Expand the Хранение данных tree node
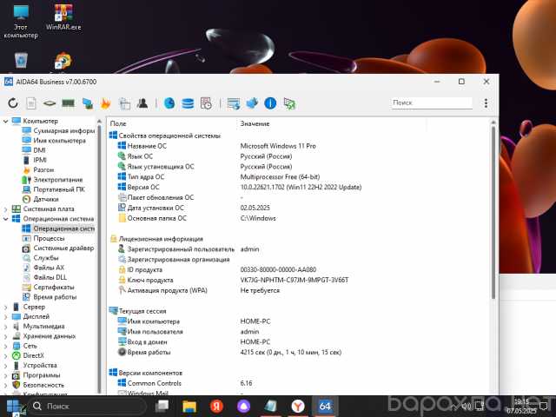556x417 pixels. [5, 336]
